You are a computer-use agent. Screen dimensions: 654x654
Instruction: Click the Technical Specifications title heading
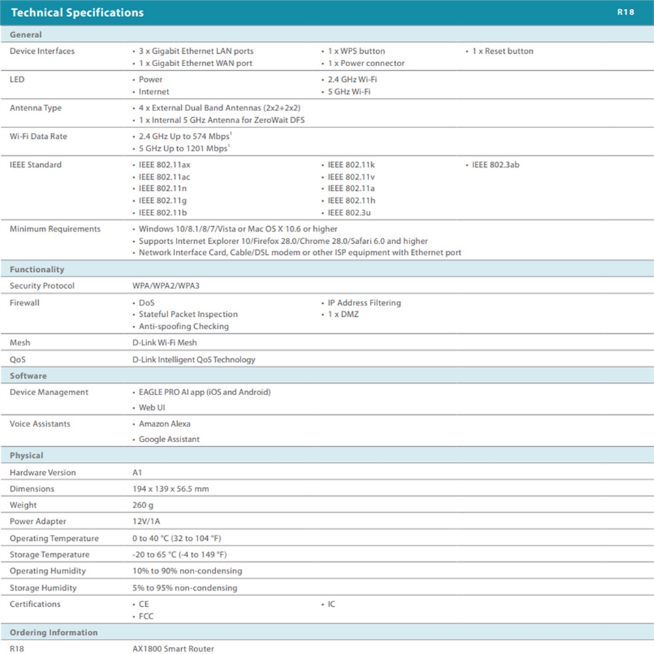[x=78, y=12]
